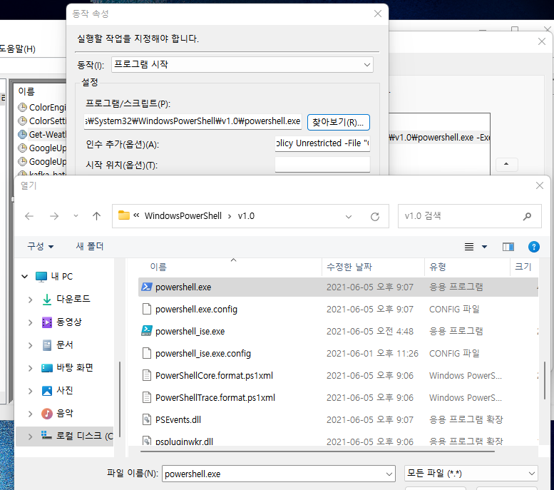
Task: Expand the 로컬 디스크 node
Action: pos(31,437)
